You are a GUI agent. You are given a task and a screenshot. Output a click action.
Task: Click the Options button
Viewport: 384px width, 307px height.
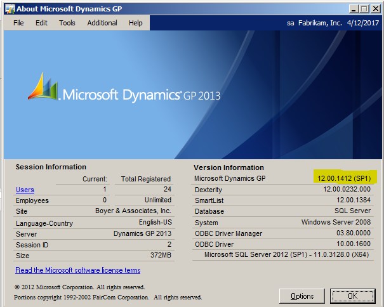(x=302, y=296)
